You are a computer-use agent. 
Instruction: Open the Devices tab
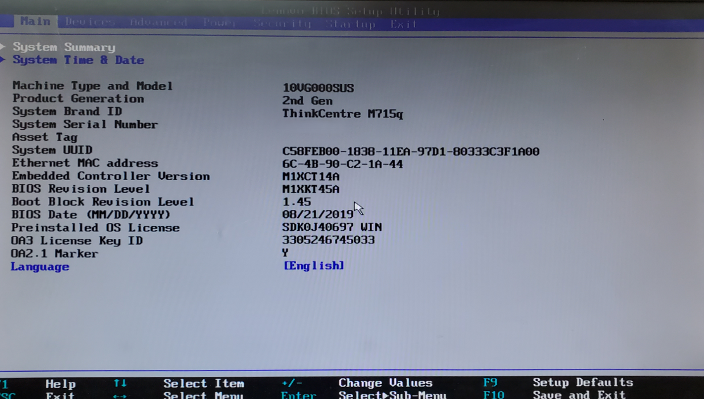tap(90, 22)
